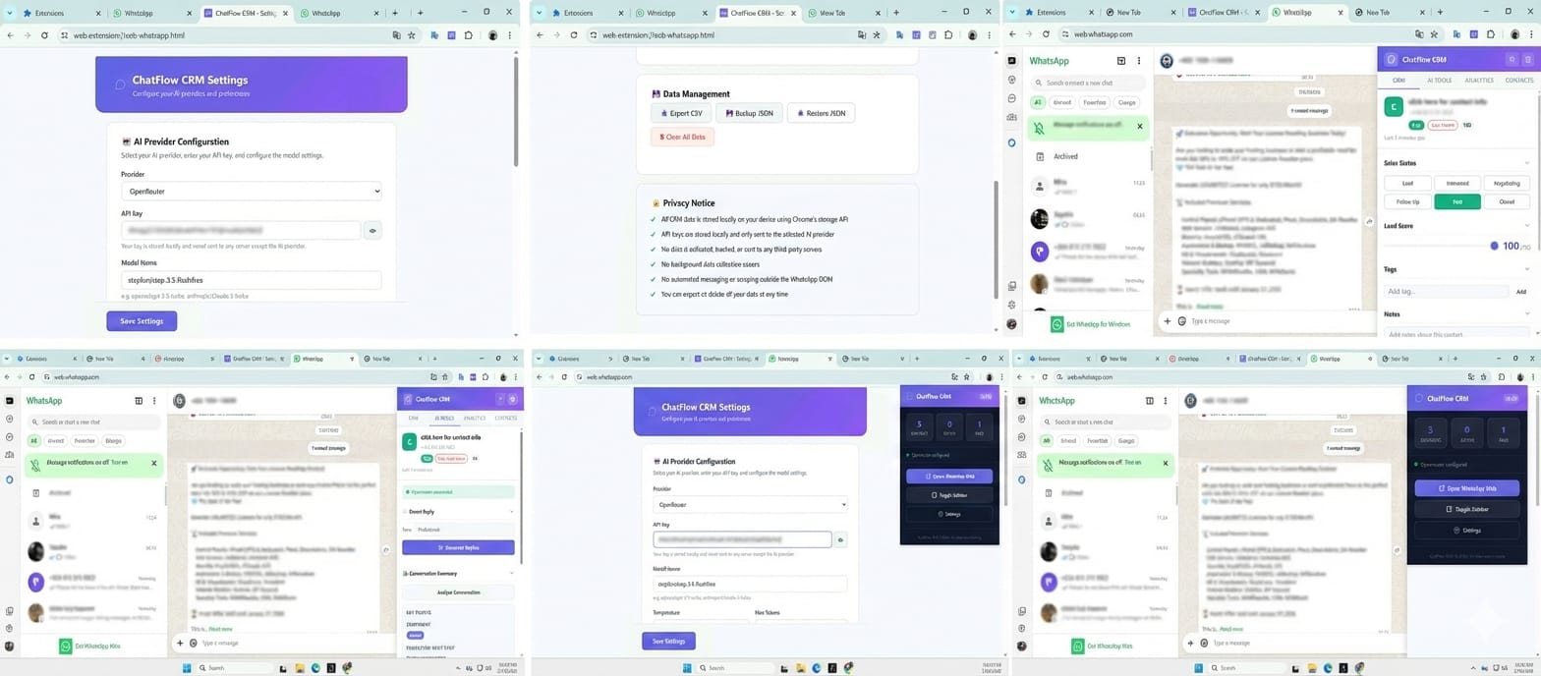Collapse the Sales Status section chevron
Image resolution: width=1541 pixels, height=676 pixels.
1526,163
